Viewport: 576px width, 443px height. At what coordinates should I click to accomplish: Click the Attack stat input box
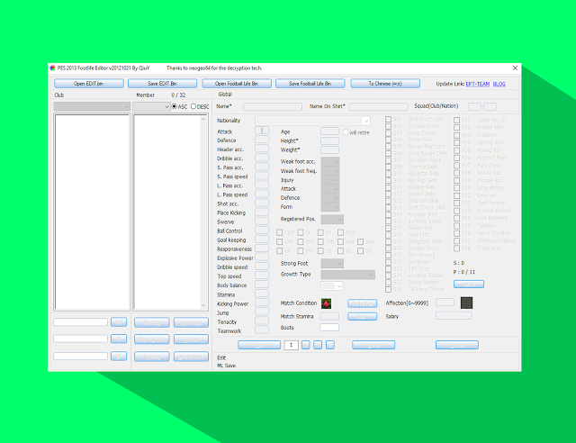pyautogui.click(x=262, y=131)
